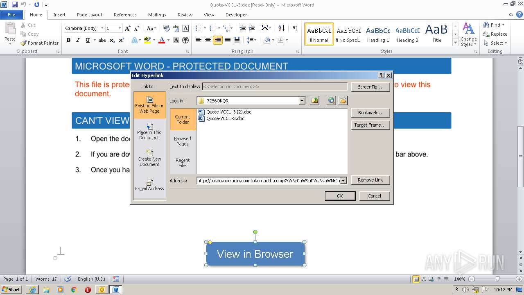This screenshot has height=295, width=524.
Task: Toggle Show/Hide paragraph marks
Action: click(295, 28)
